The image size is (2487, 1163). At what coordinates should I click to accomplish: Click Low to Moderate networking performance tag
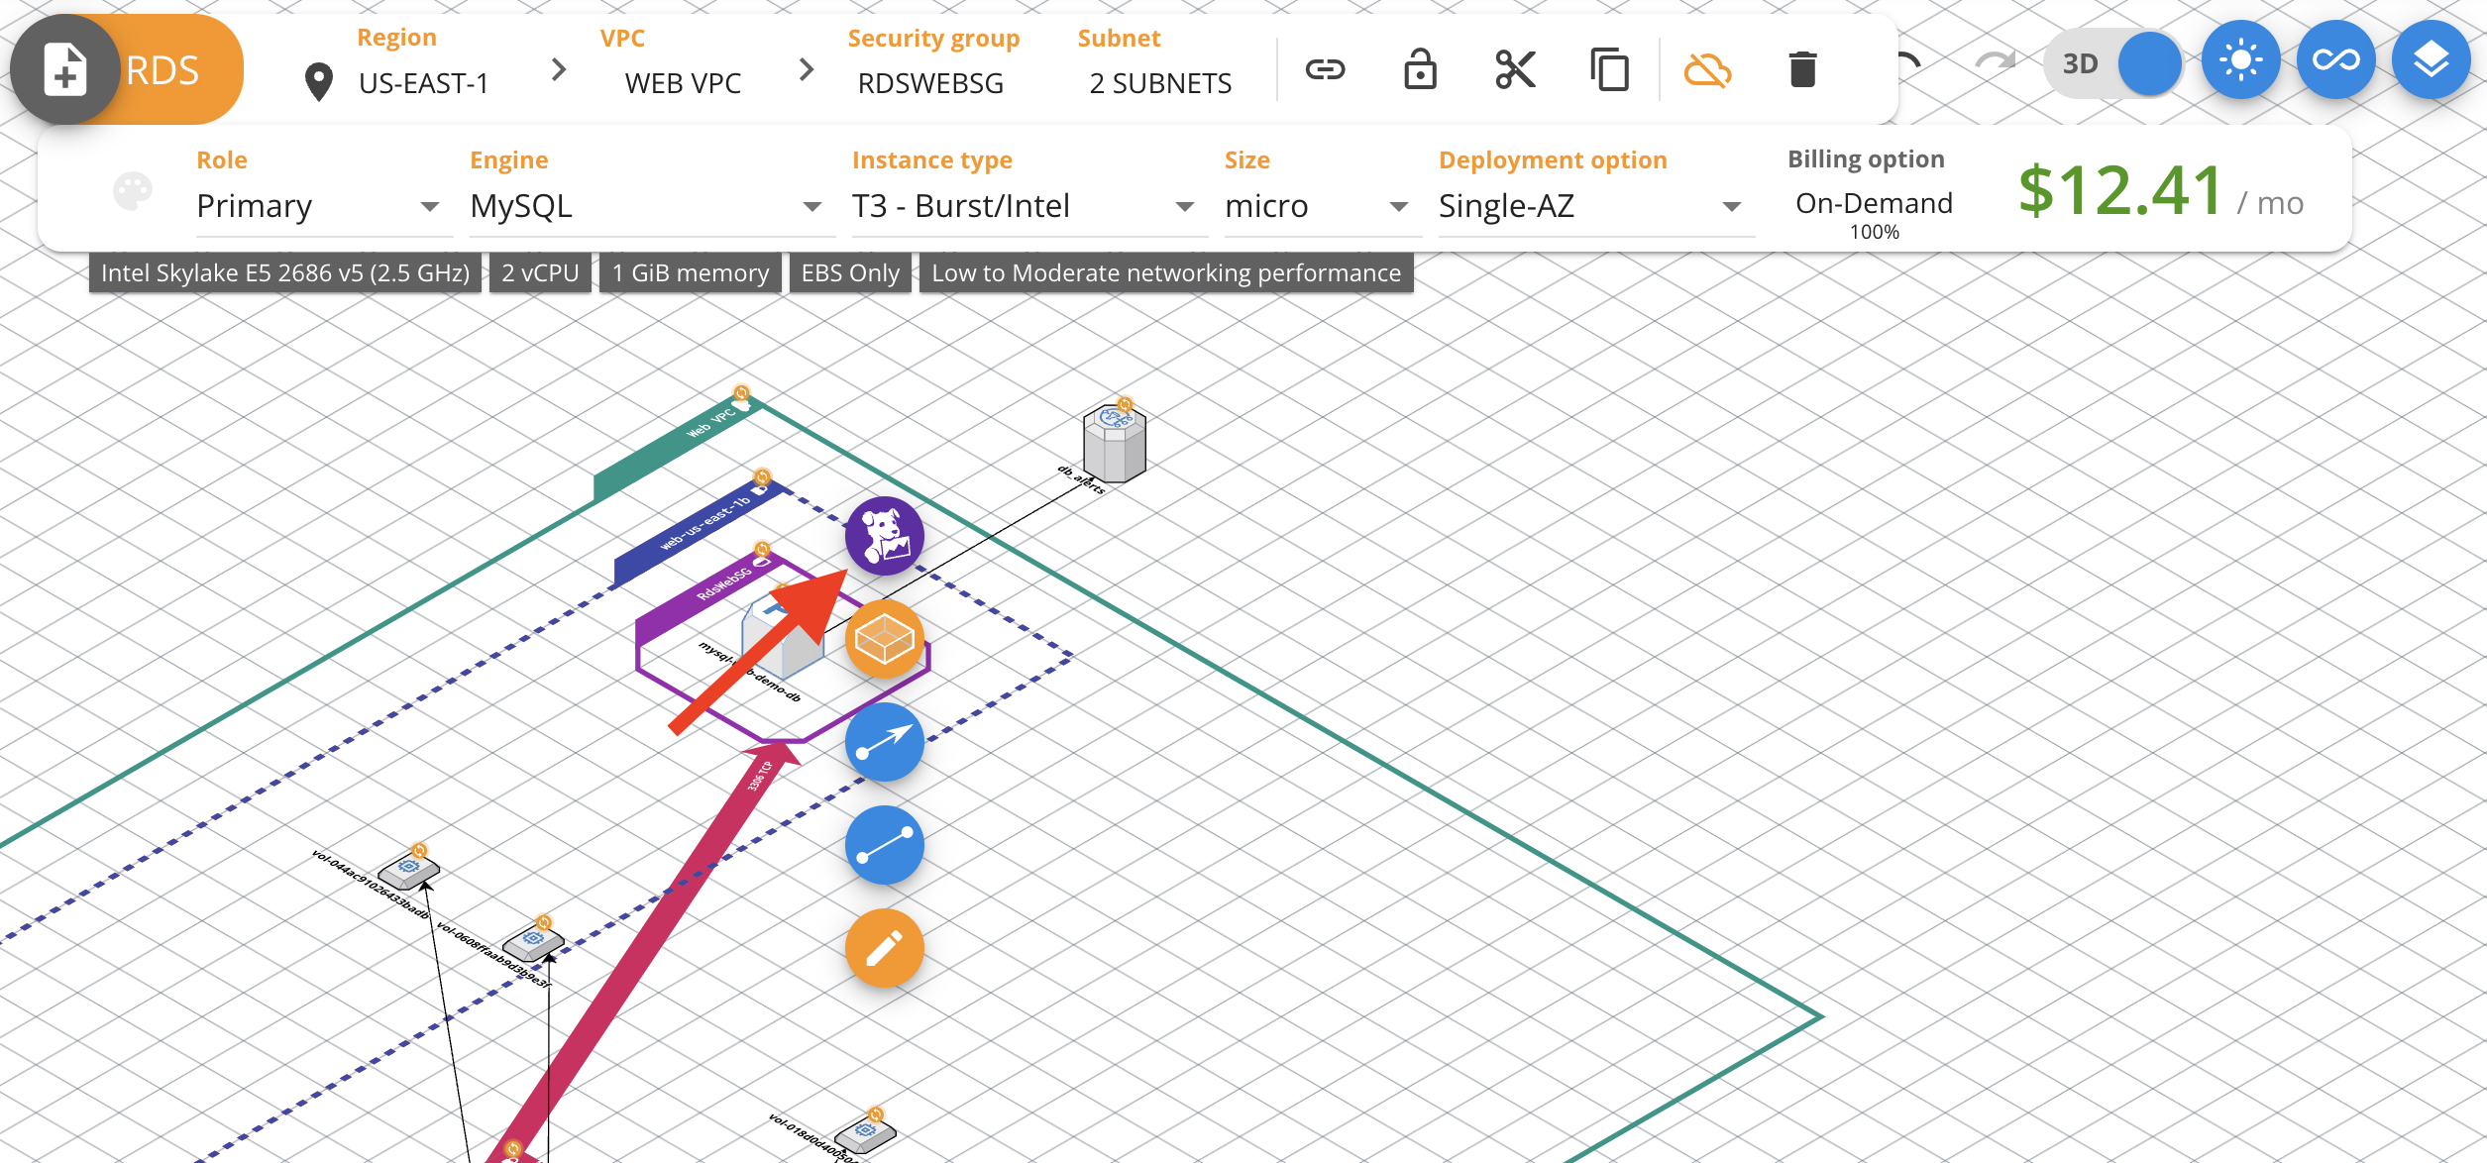1166,272
